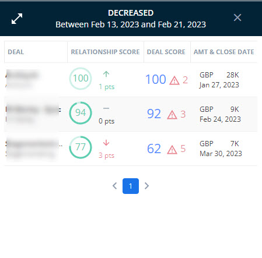Click the red down arrow for 3 pts
The height and width of the screenshot is (258, 262).
(106, 143)
